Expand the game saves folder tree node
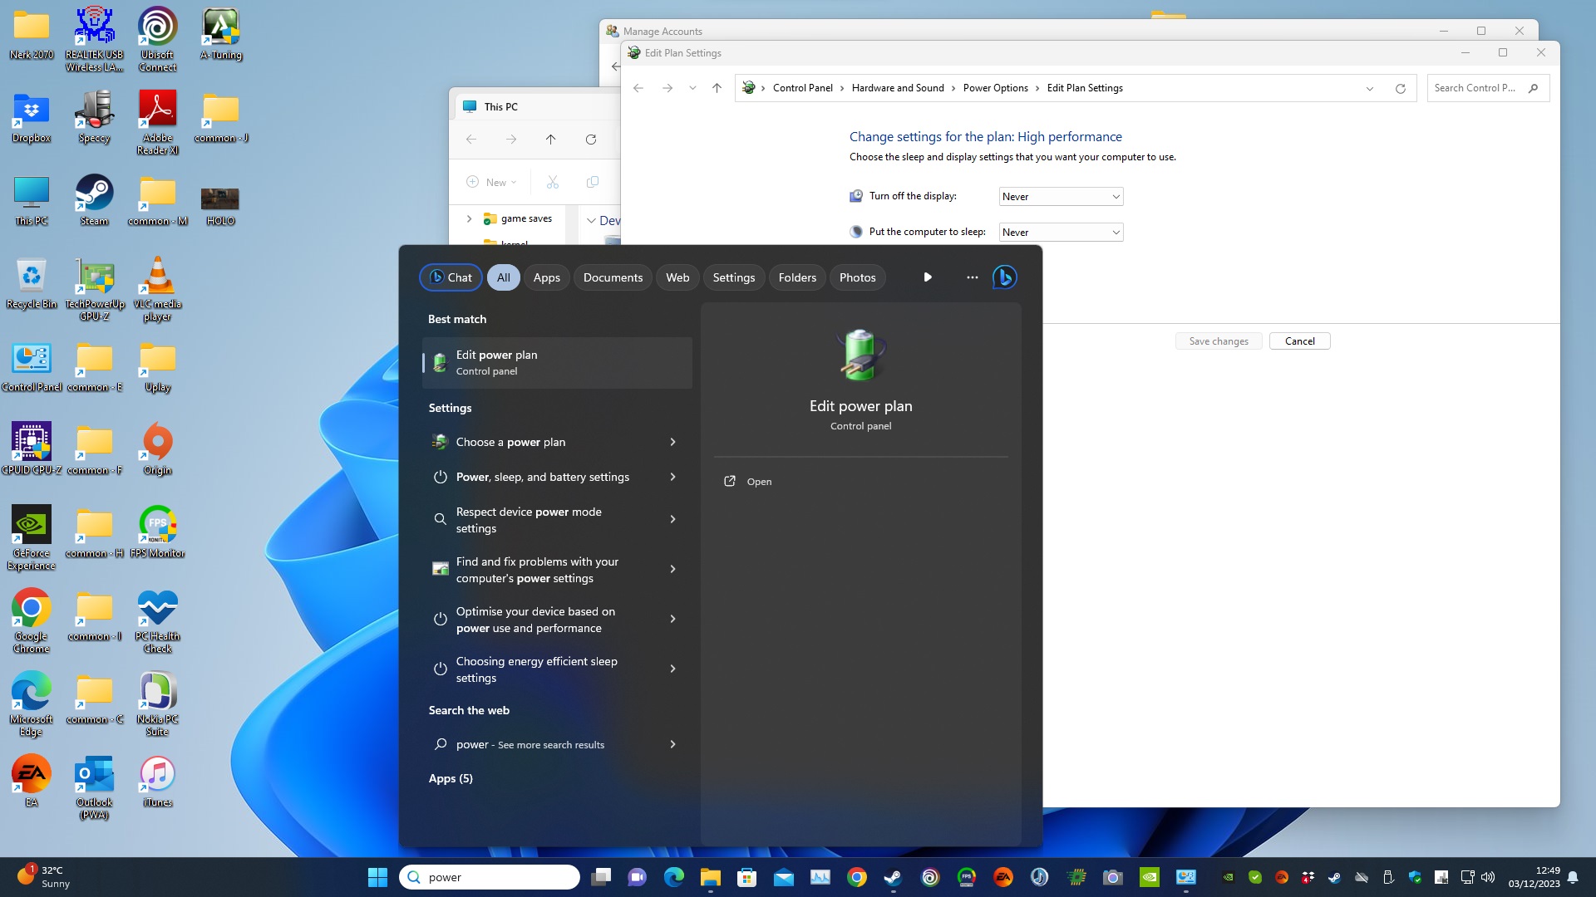1596x897 pixels. [469, 218]
